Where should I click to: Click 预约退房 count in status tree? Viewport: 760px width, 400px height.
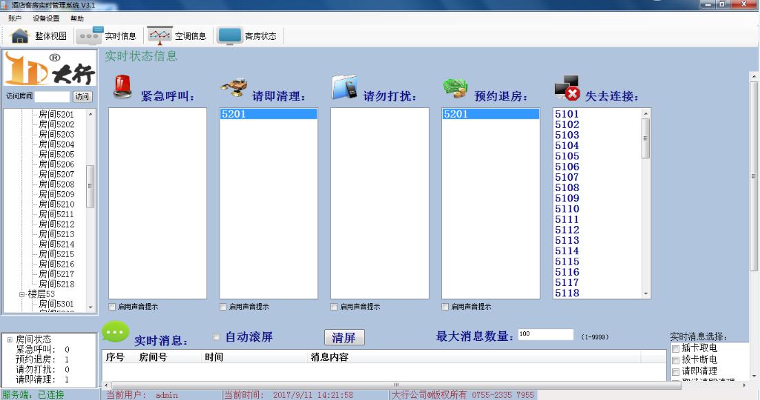(x=43, y=359)
